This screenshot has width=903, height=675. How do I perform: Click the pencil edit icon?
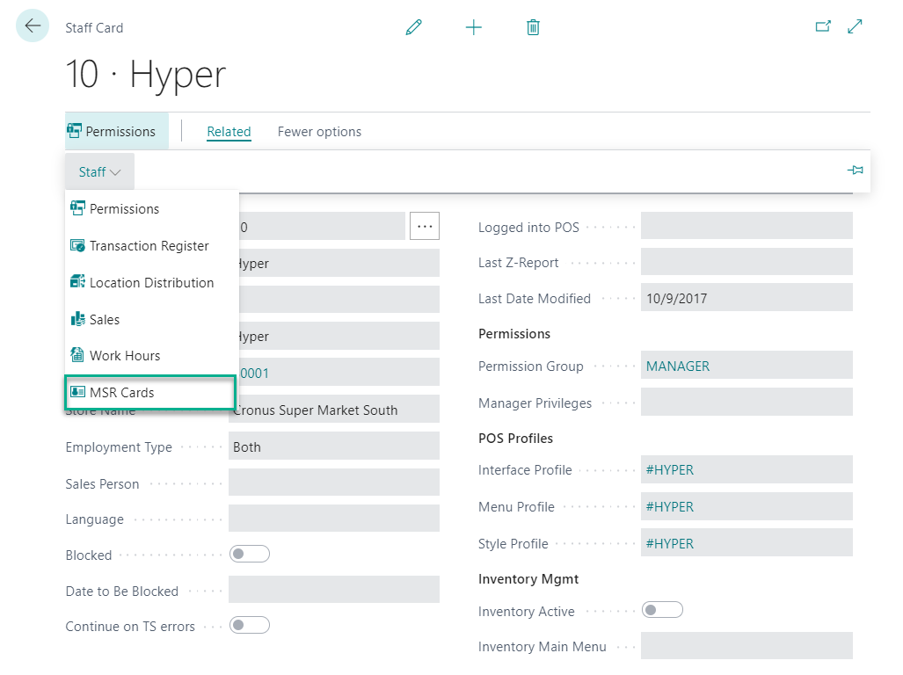pyautogui.click(x=413, y=27)
